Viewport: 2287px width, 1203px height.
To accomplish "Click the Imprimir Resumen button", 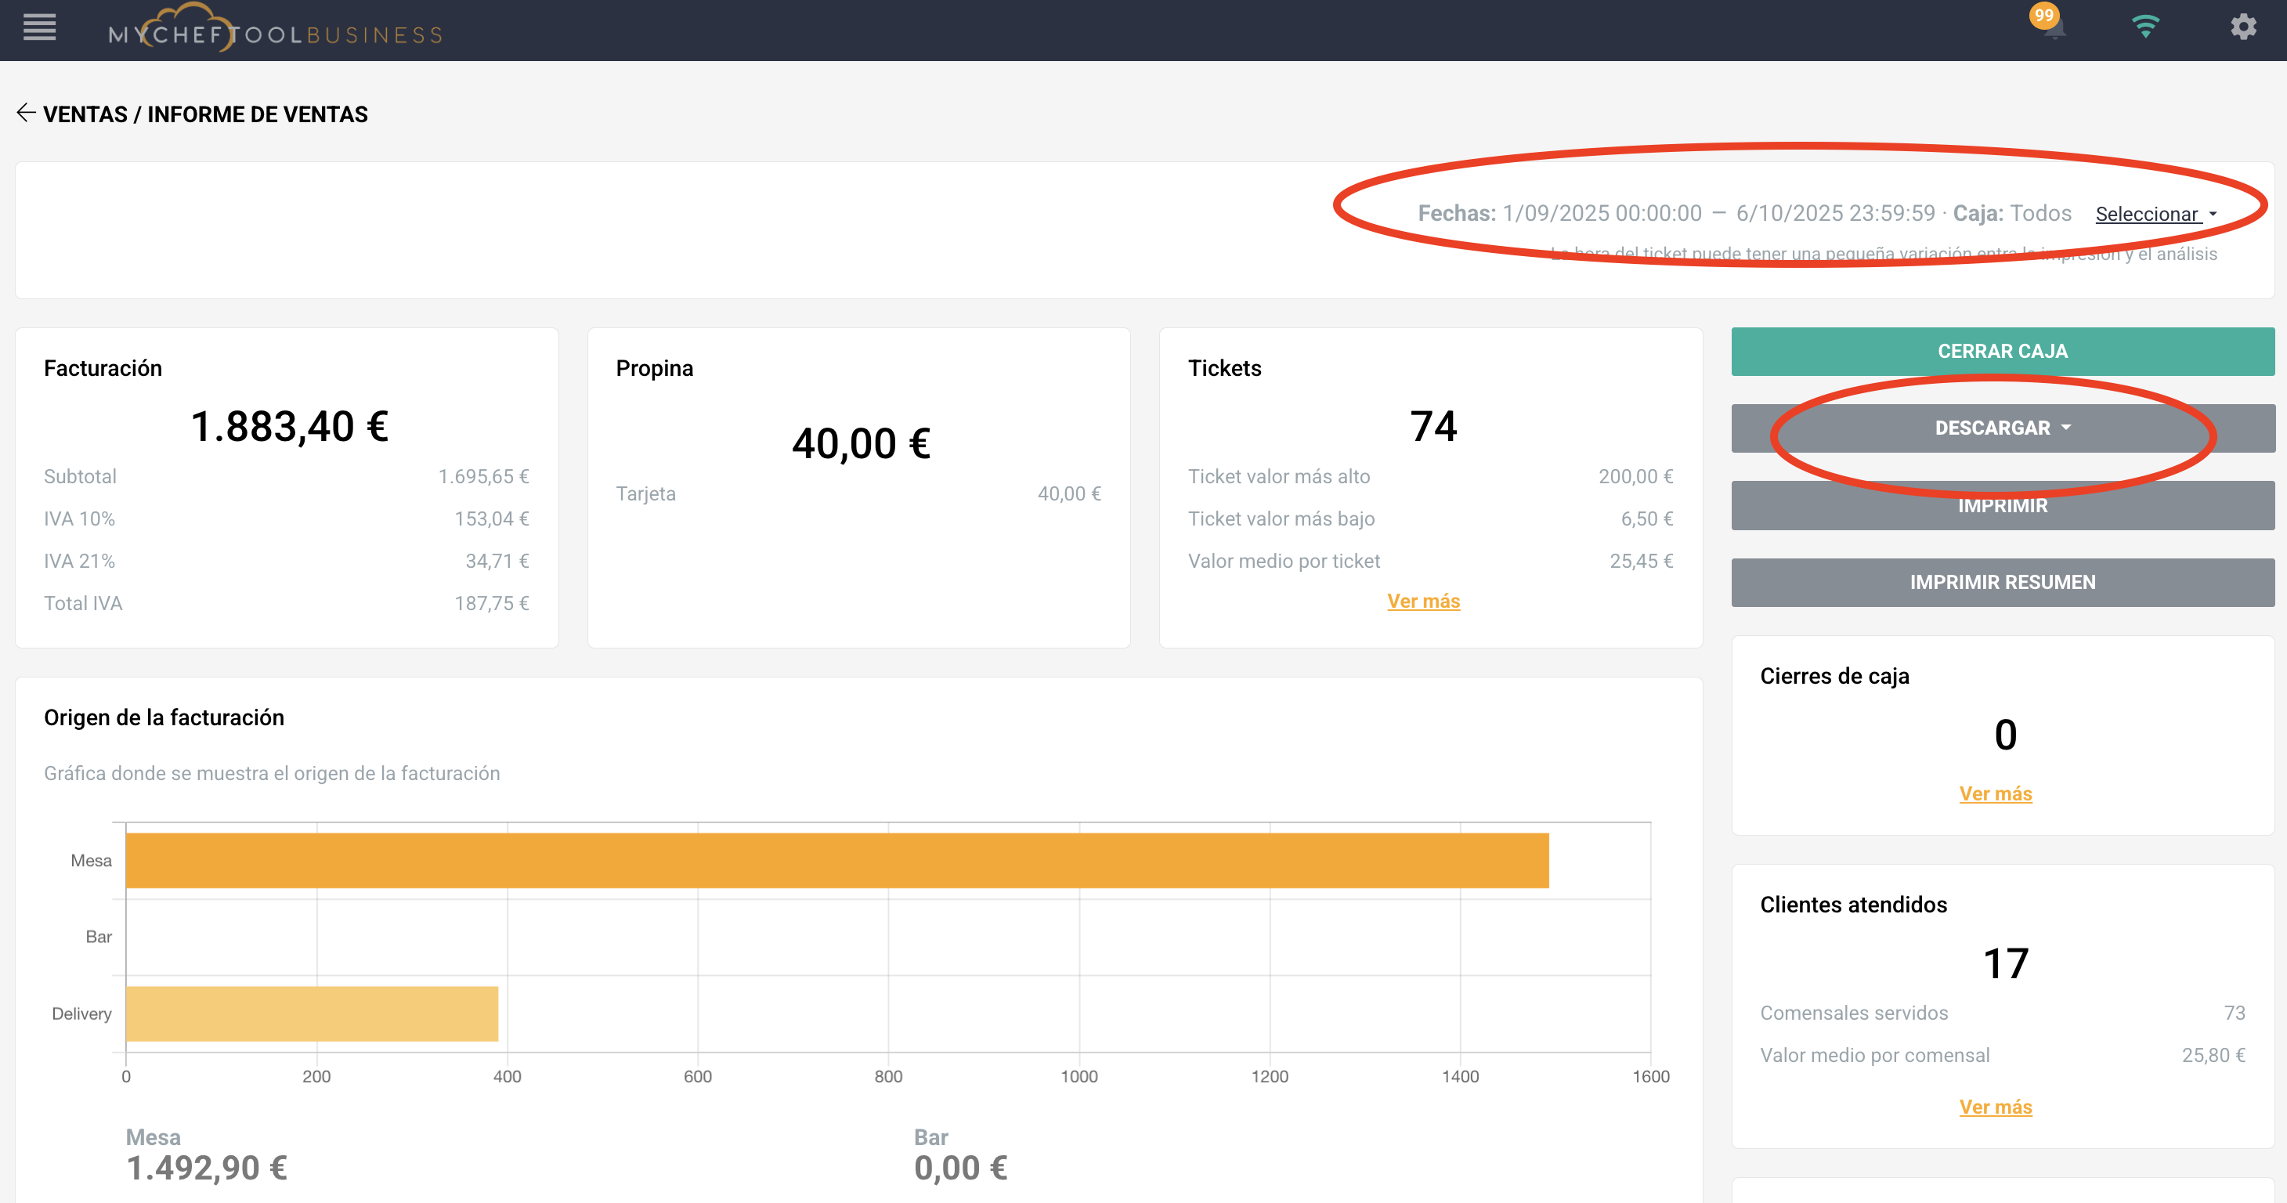I will coord(2001,583).
